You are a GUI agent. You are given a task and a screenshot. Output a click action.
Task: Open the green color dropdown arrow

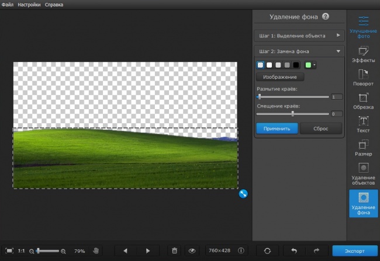[315, 65]
